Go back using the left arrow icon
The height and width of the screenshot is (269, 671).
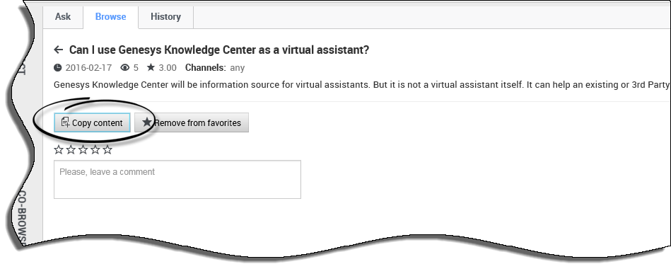(x=59, y=50)
